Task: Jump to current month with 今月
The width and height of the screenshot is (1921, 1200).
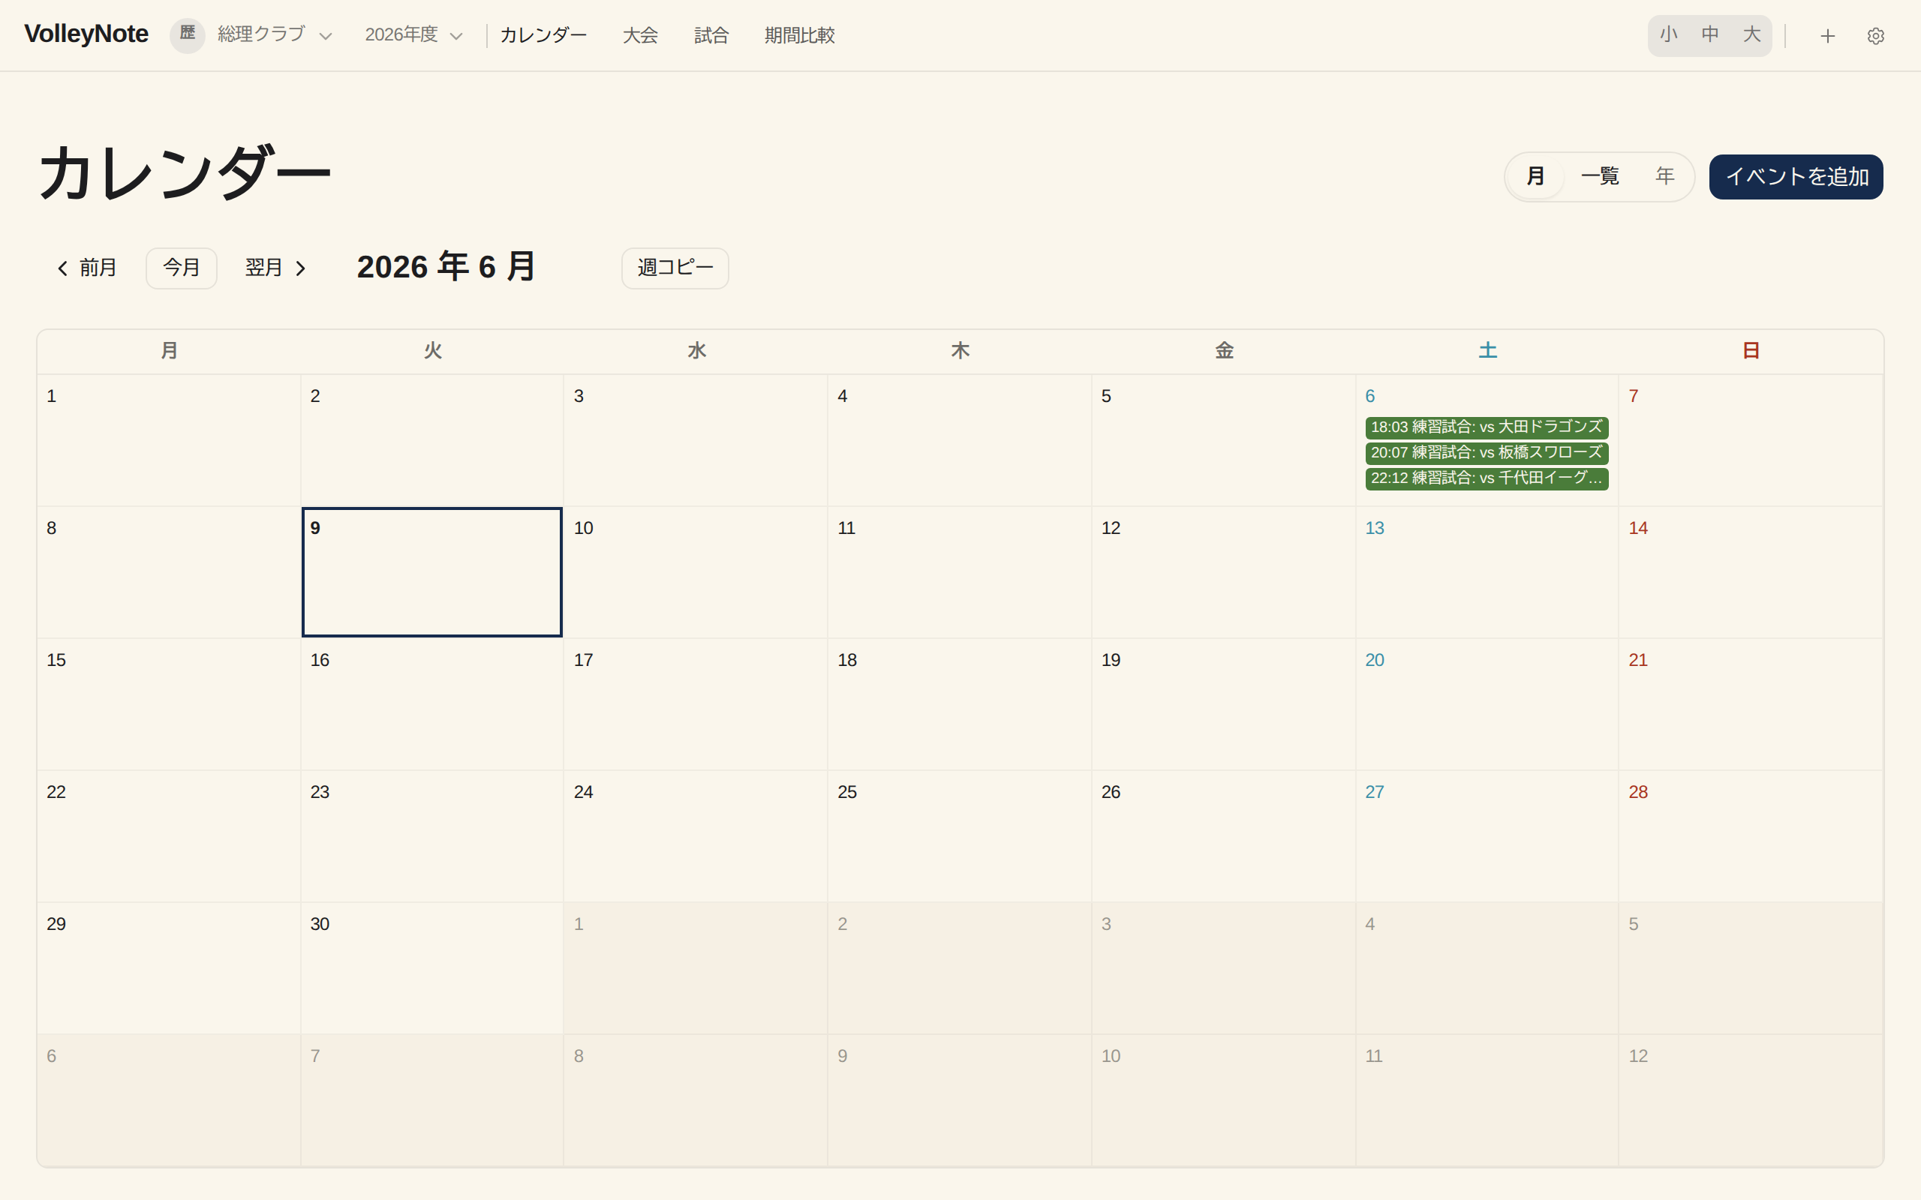Action: pyautogui.click(x=181, y=268)
